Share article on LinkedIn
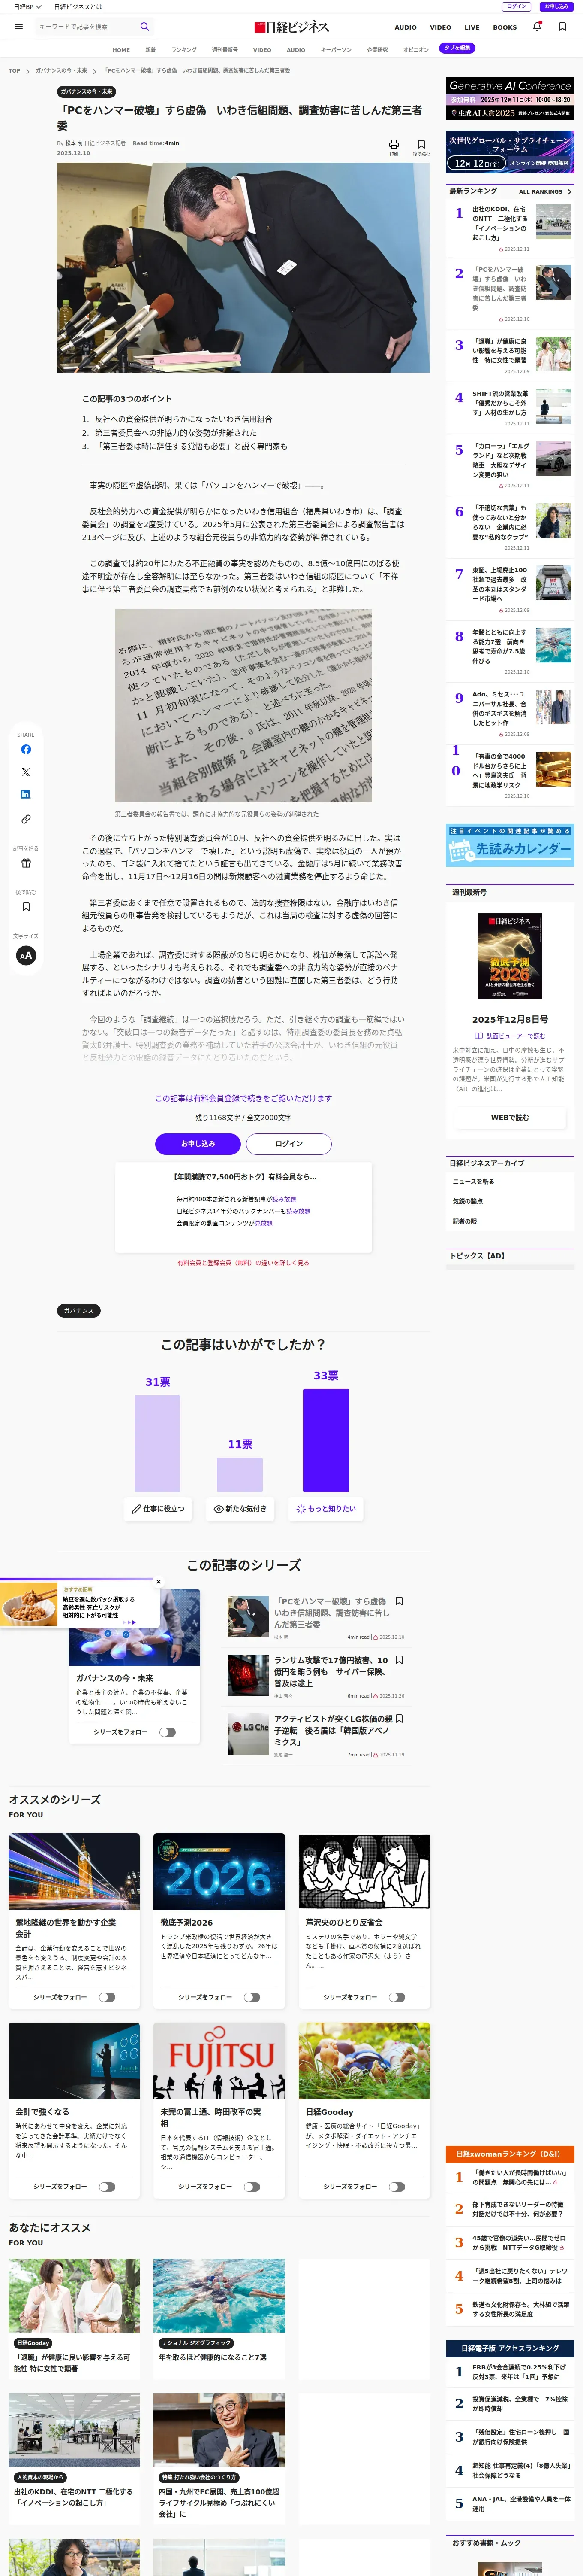Viewport: 583px width, 2576px height. (26, 794)
